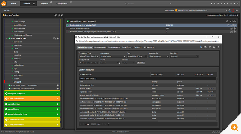241x134 pixels.
Task: Click refresh icon in table pagination bar
Action: click(x=109, y=124)
